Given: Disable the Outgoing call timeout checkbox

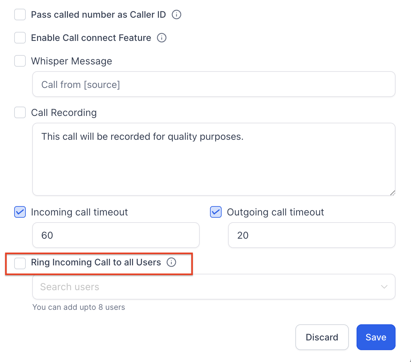Looking at the screenshot, I should (216, 212).
